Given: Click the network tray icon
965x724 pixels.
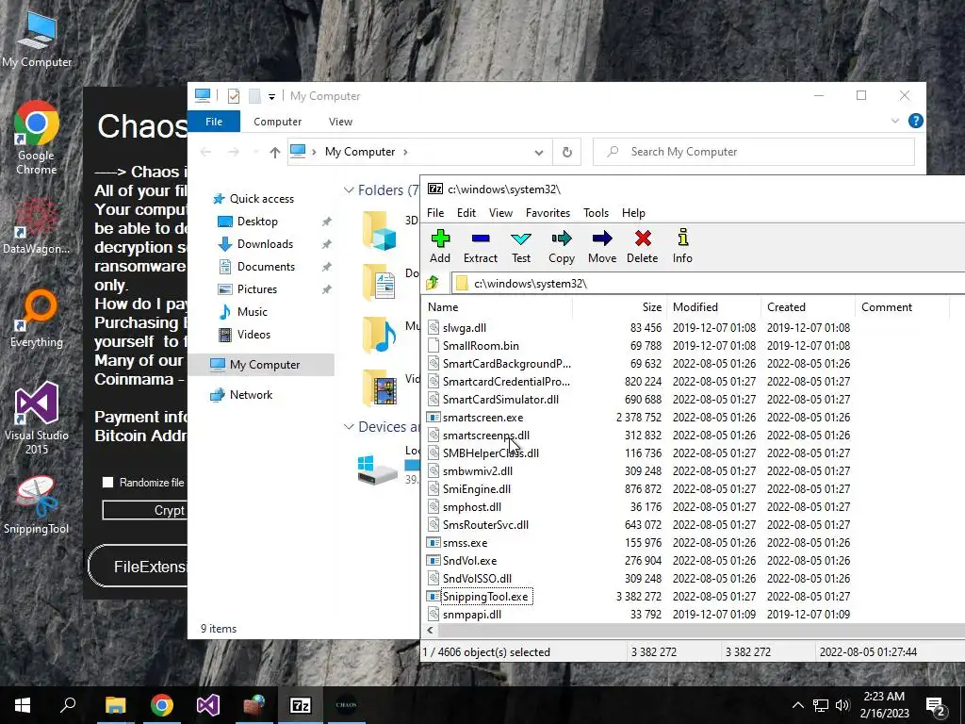Looking at the screenshot, I should pyautogui.click(x=821, y=705).
